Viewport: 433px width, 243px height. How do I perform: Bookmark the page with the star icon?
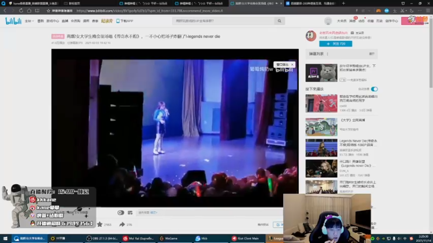pyautogui.click(x=48, y=11)
